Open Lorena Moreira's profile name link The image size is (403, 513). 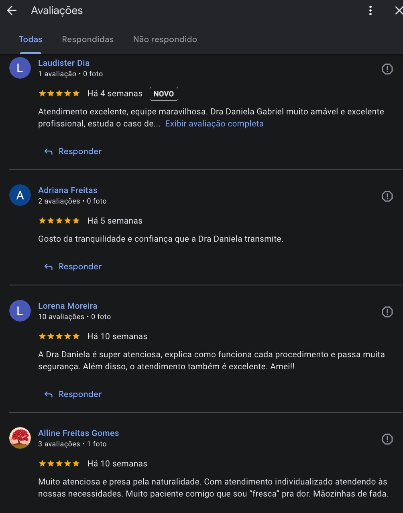coord(67,306)
